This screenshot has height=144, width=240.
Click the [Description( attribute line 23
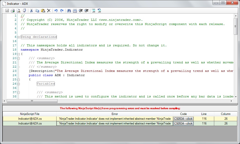point(131,71)
